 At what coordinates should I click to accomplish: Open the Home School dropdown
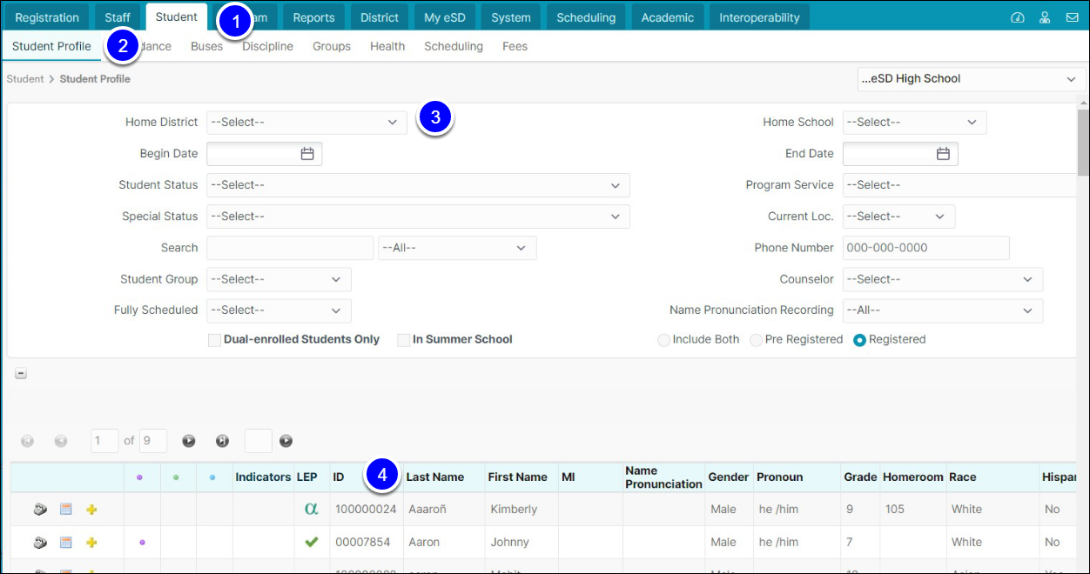pos(914,123)
